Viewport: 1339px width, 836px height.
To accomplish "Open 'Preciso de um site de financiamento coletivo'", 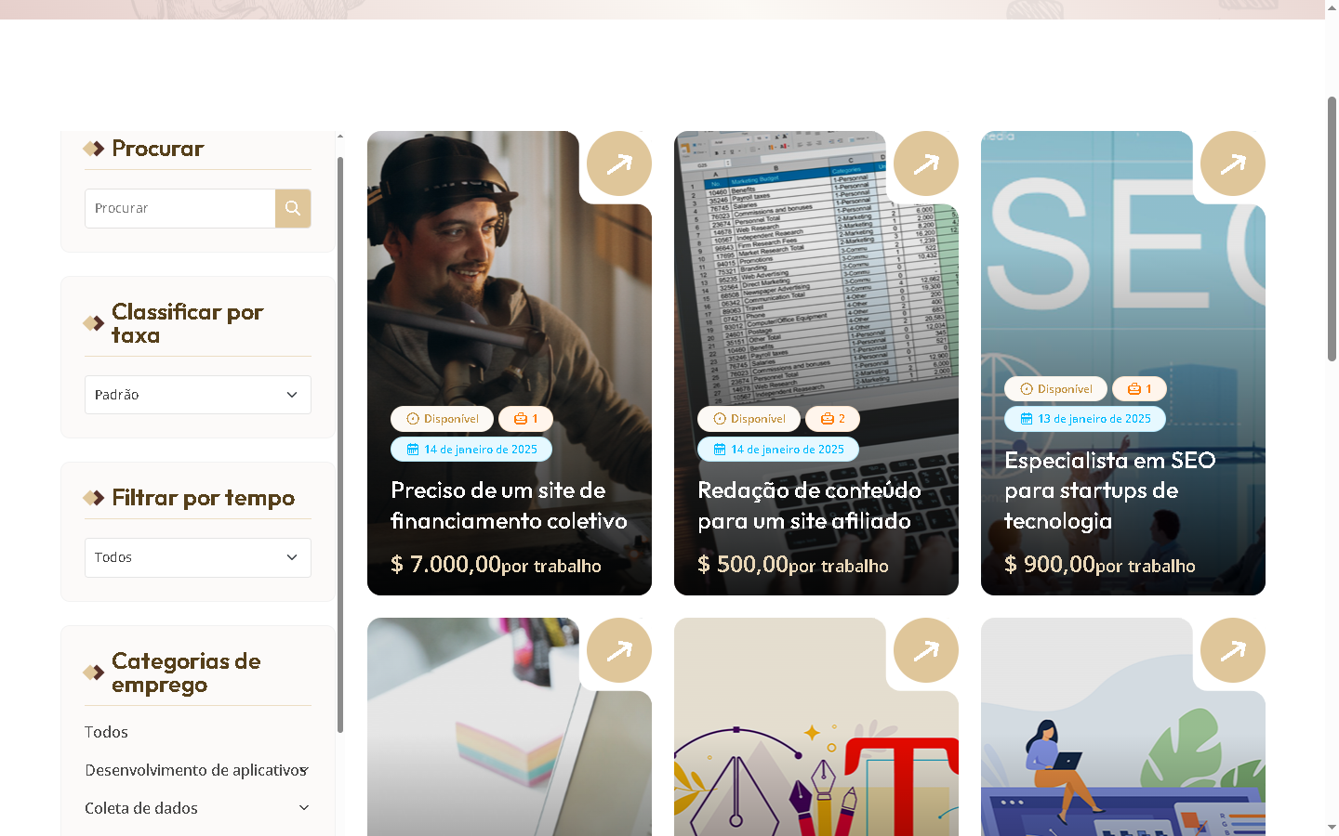I will point(509,505).
